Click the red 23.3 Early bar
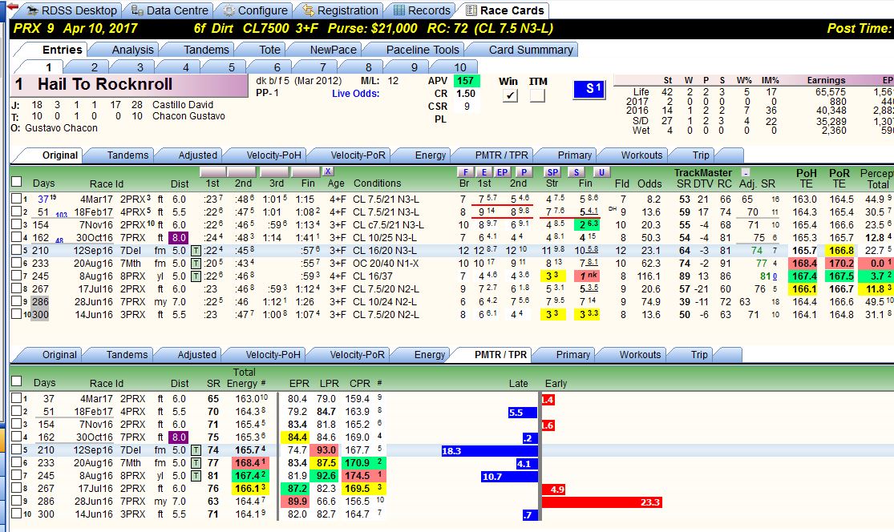 pos(601,502)
